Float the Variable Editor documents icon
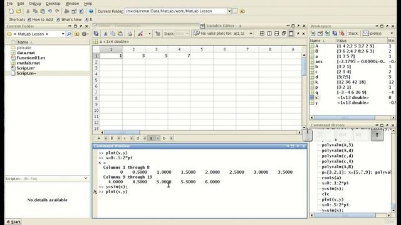The height and width of the screenshot is (225, 401). (284, 33)
